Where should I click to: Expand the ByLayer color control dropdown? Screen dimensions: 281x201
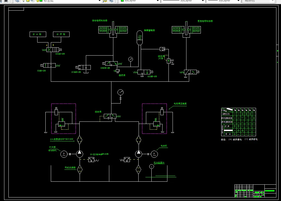point(158,1)
